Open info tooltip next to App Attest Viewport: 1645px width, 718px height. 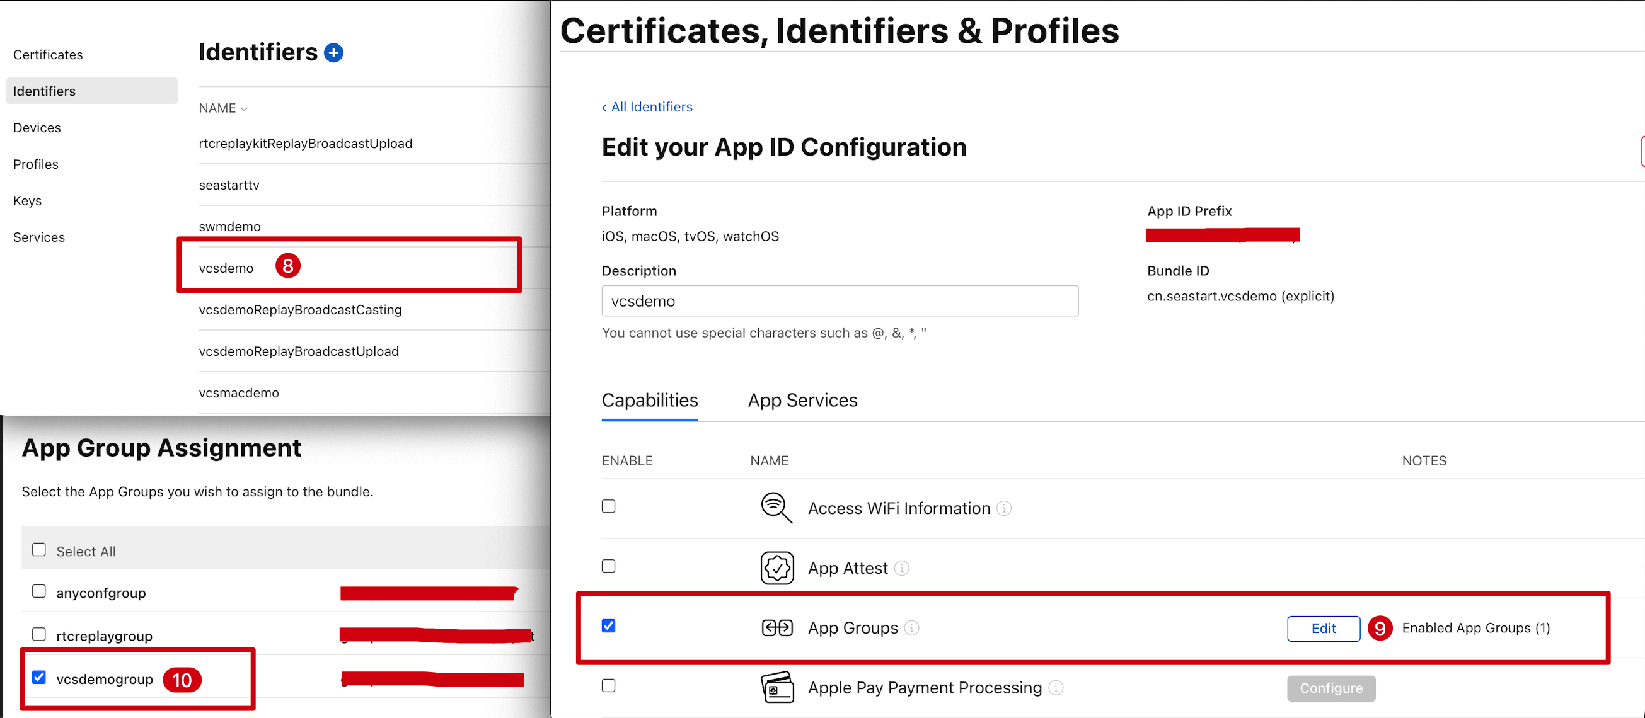click(x=901, y=568)
